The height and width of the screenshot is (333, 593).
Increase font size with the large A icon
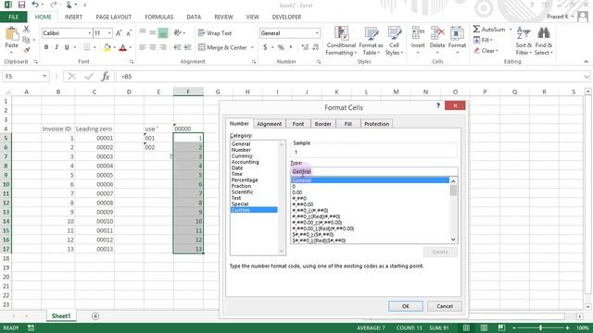119,33
